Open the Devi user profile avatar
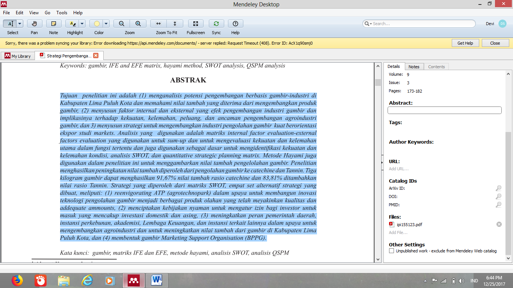 point(502,24)
